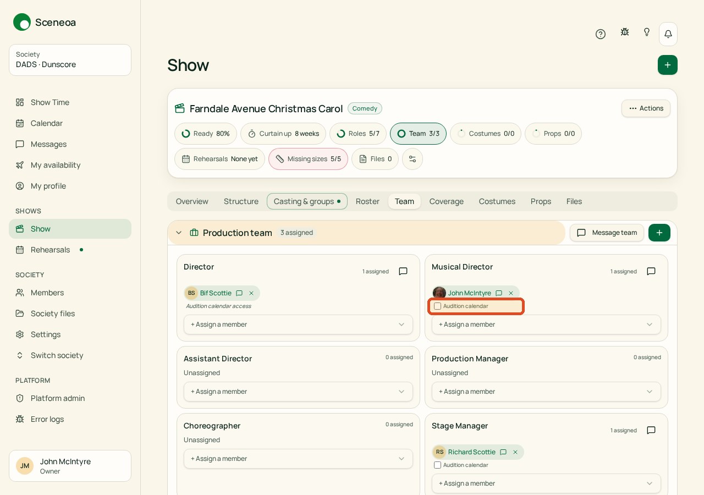Open the help question mark icon
This screenshot has width=704, height=495.
click(601, 34)
